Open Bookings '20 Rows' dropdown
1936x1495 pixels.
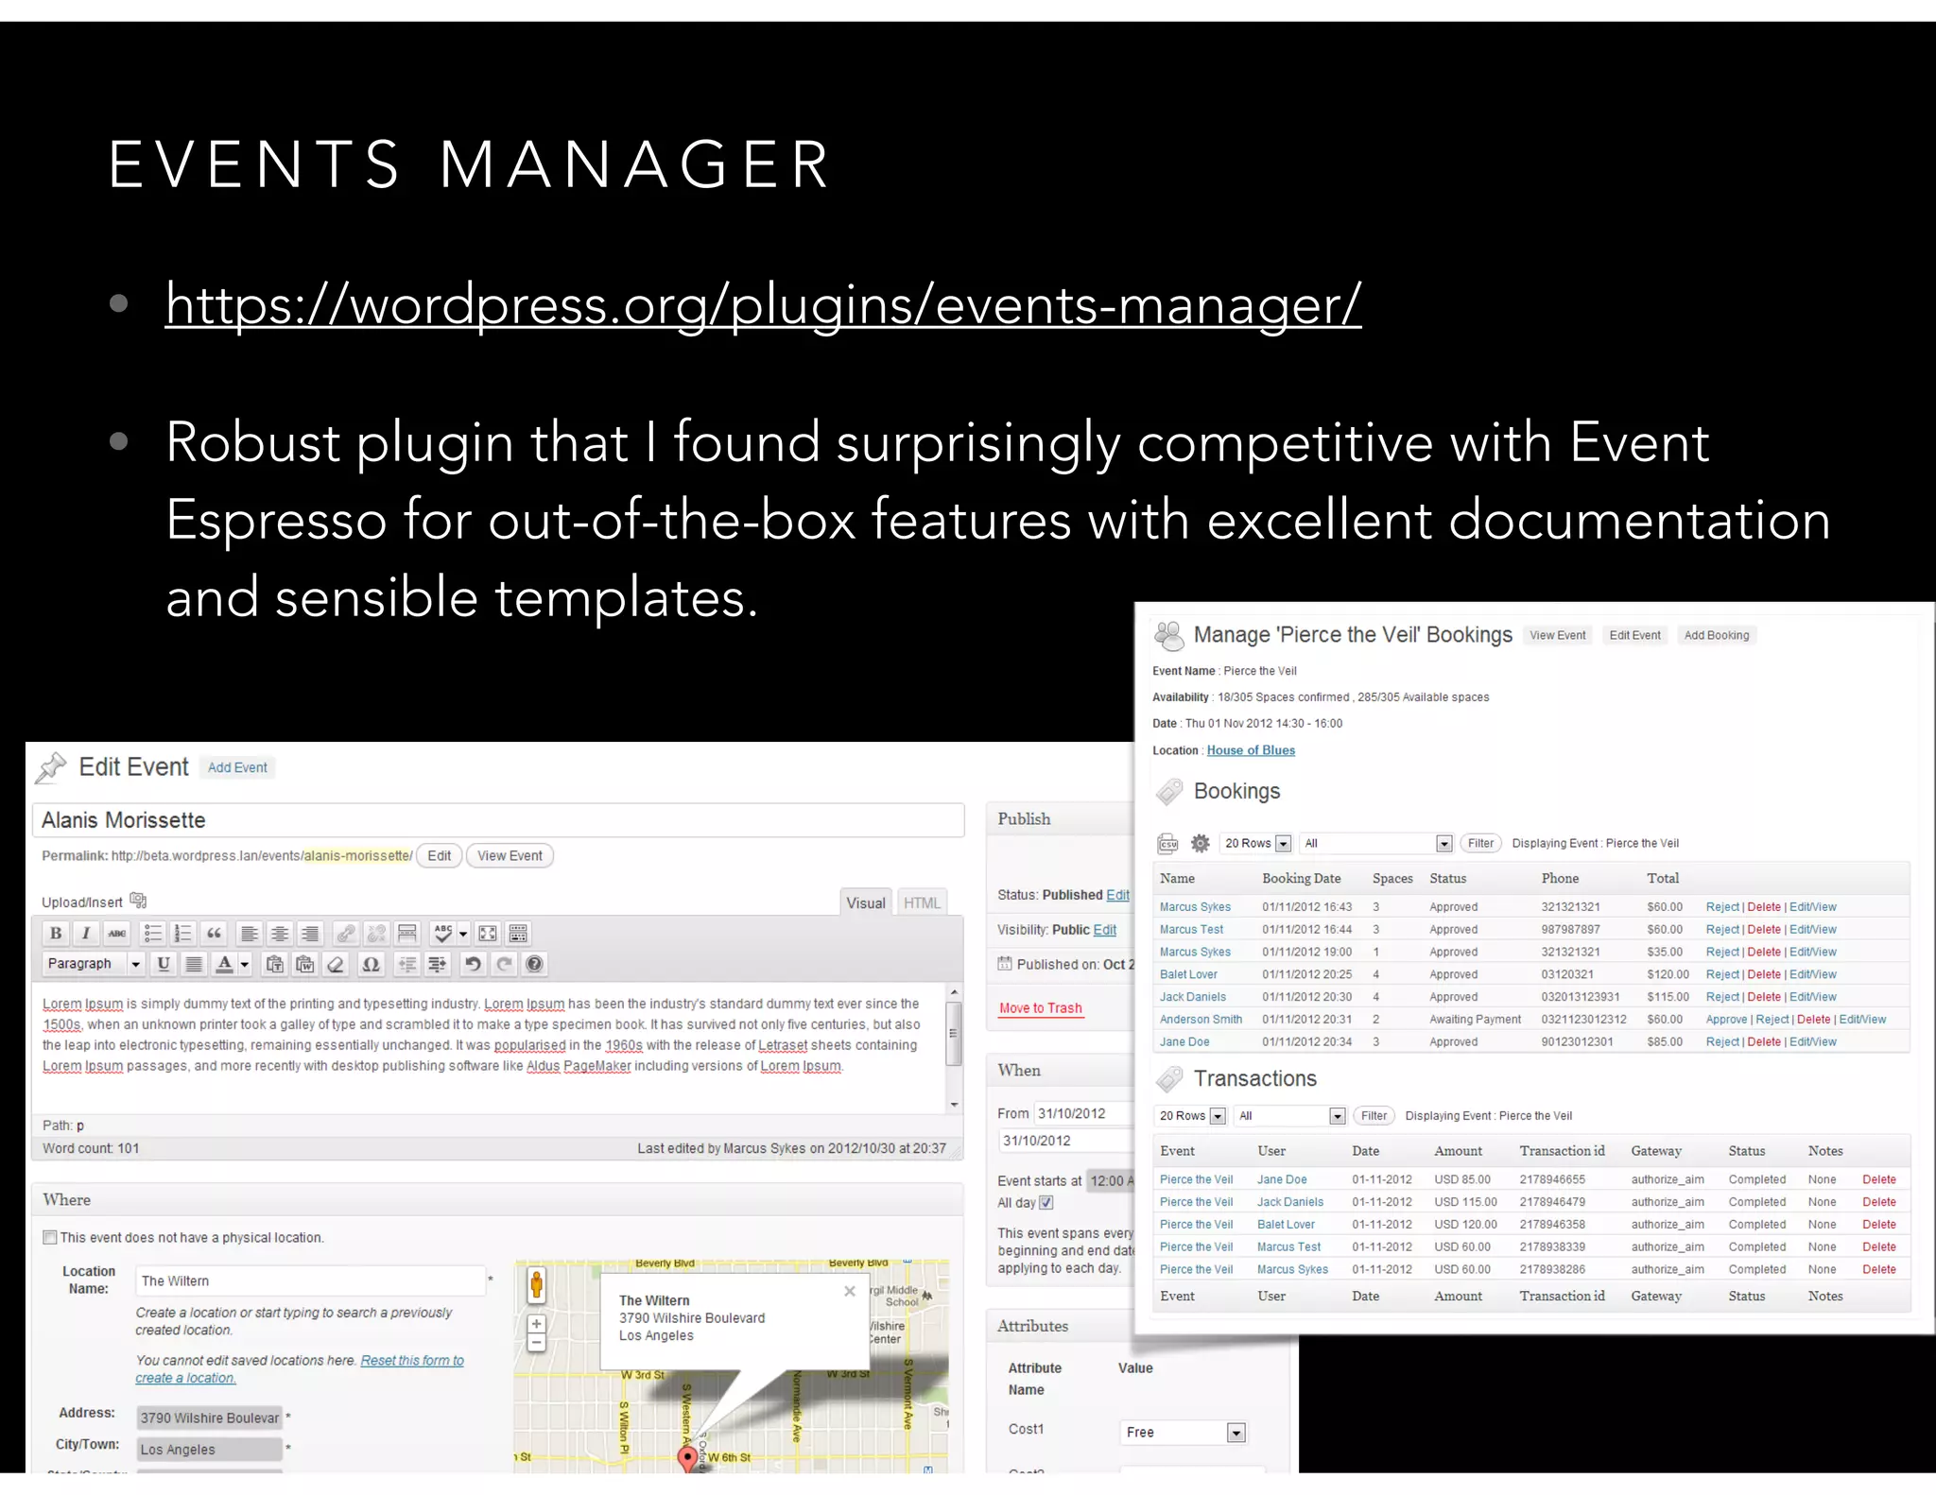[1256, 843]
